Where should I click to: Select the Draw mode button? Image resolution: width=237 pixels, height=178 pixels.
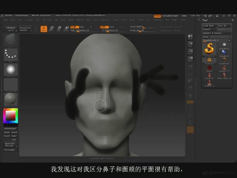pos(44,29)
